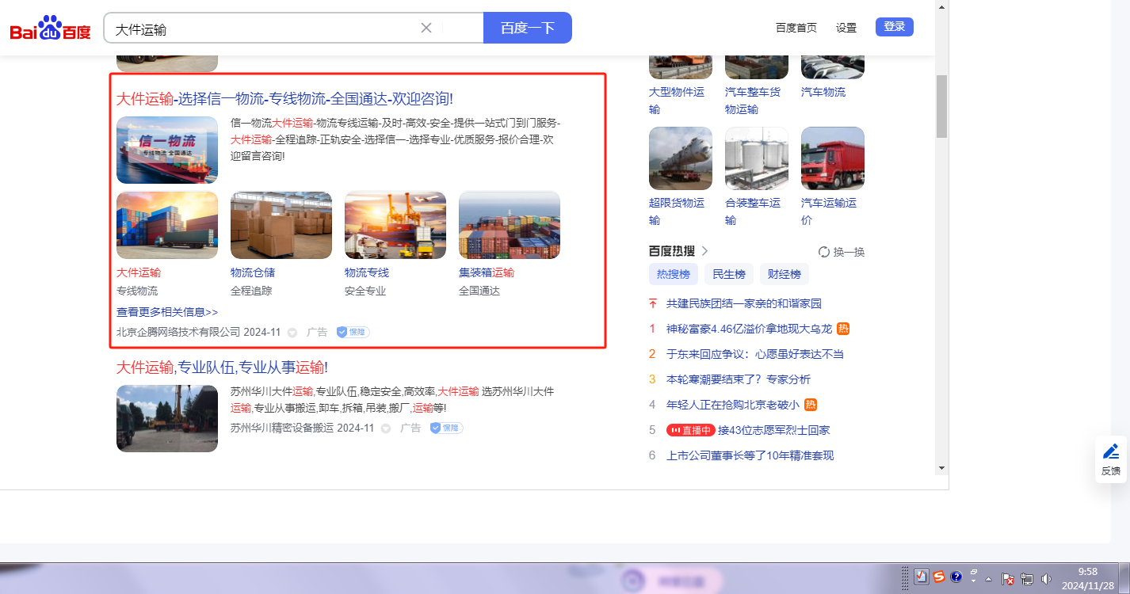Open the 物流仓储 warehouse boxes thumbnail
The height and width of the screenshot is (594, 1130).
[x=281, y=225]
